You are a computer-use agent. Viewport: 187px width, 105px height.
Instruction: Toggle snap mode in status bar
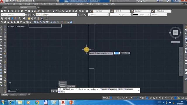click(114, 98)
